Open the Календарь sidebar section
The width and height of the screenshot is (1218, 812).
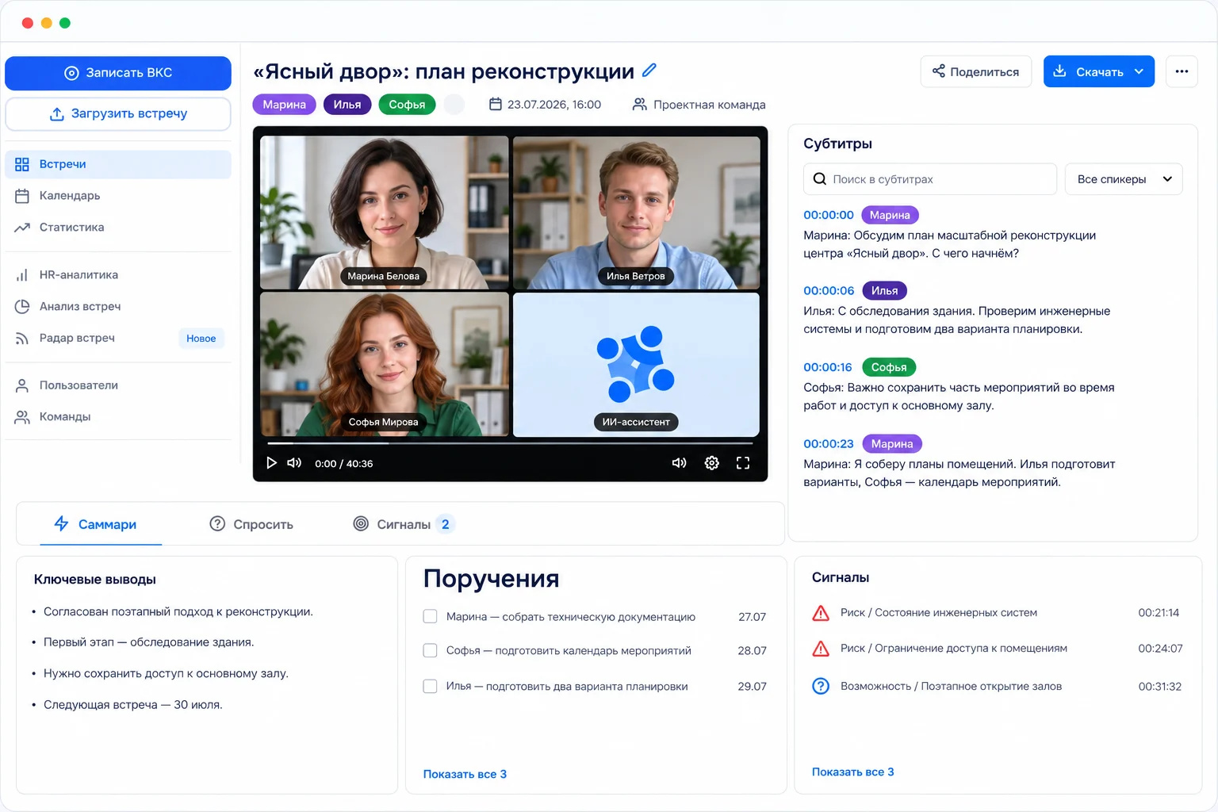tap(118, 196)
